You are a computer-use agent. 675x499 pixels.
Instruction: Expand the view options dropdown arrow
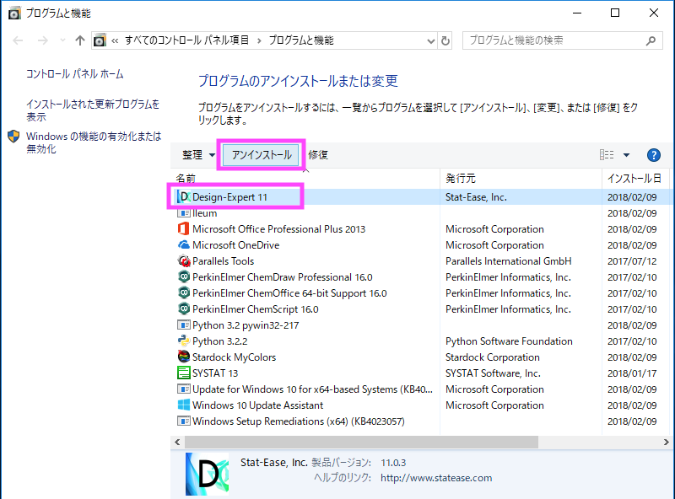pyautogui.click(x=626, y=155)
